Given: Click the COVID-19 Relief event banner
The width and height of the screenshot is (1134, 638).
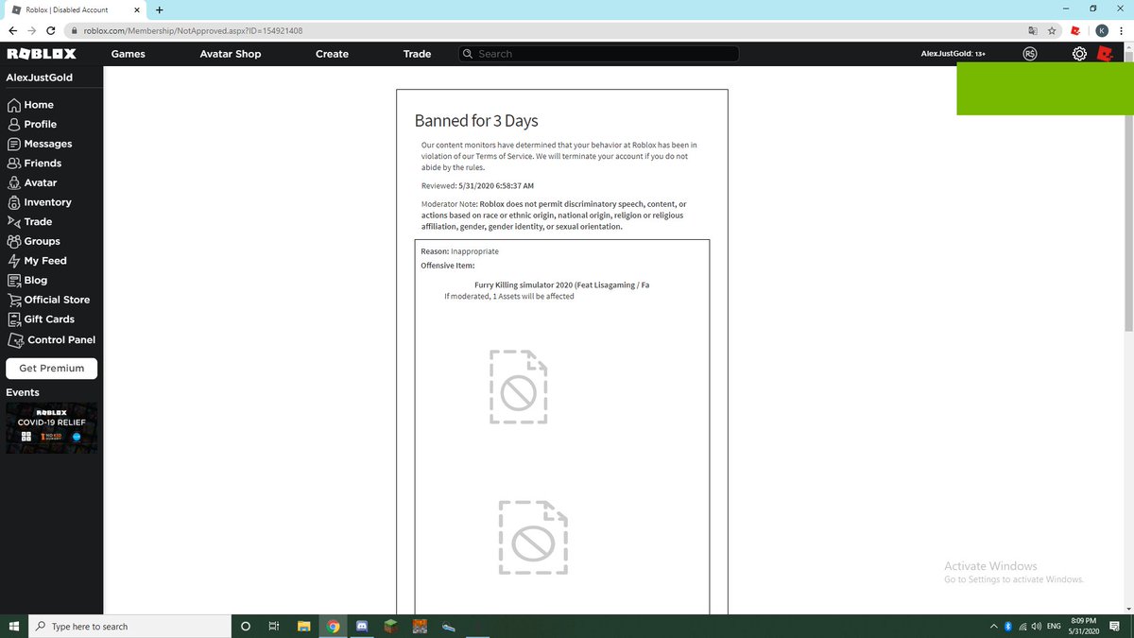Looking at the screenshot, I should pyautogui.click(x=52, y=428).
